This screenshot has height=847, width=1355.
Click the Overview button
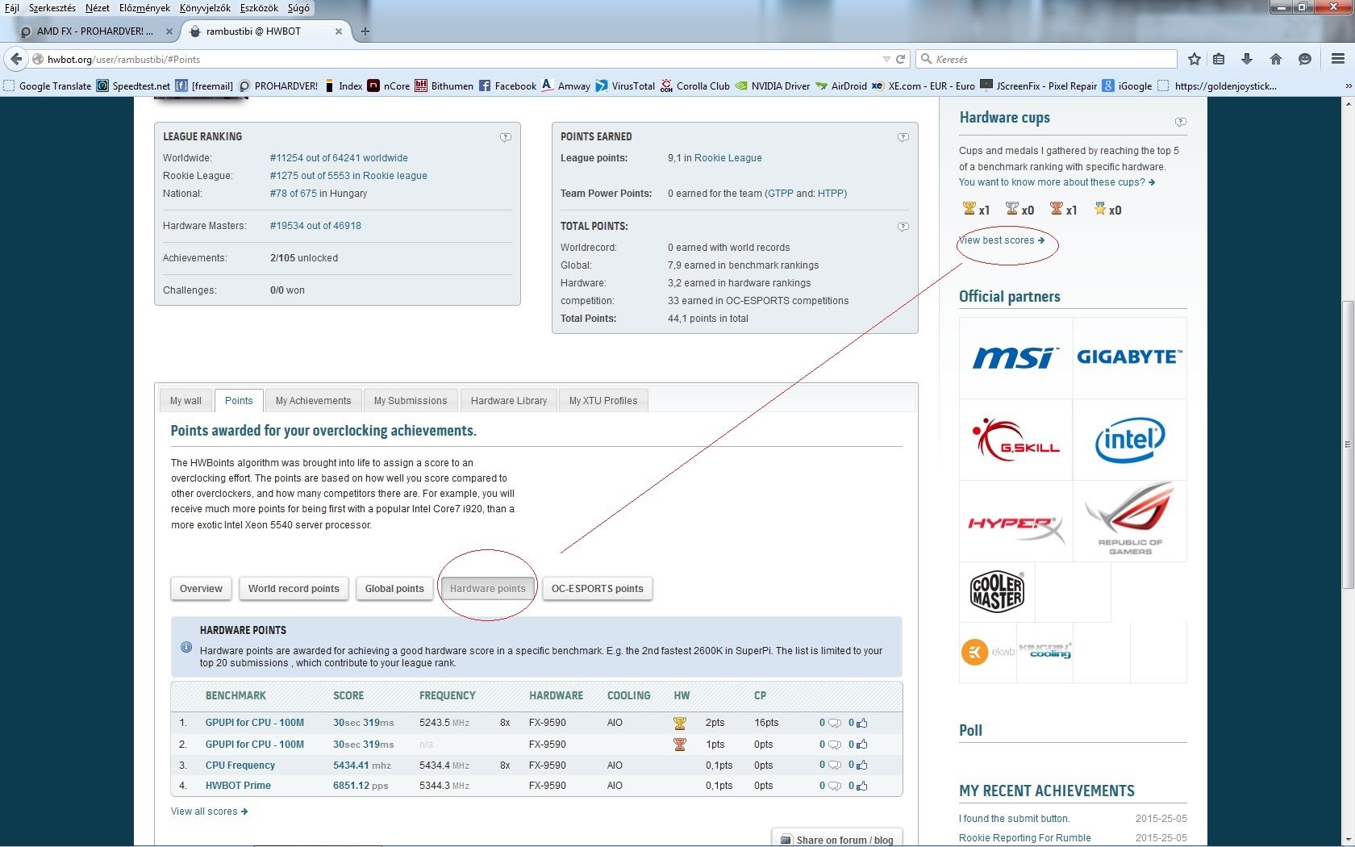tap(201, 589)
